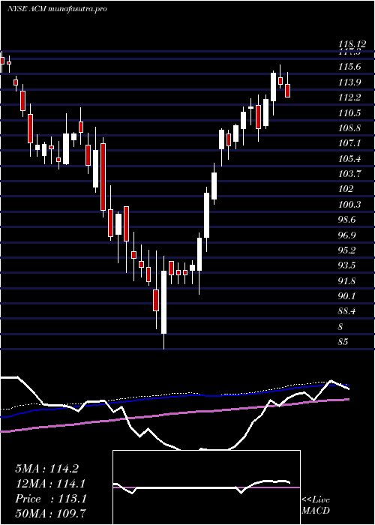Click the 100.3 price axis label
The height and width of the screenshot is (525, 375).
coord(349,204)
